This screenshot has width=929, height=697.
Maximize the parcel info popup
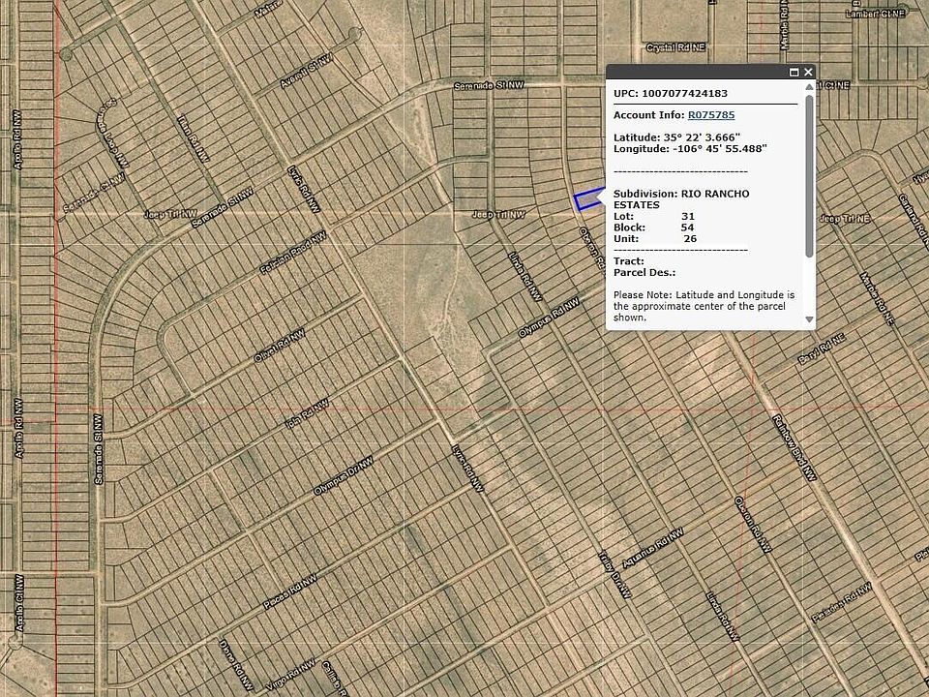tap(794, 73)
